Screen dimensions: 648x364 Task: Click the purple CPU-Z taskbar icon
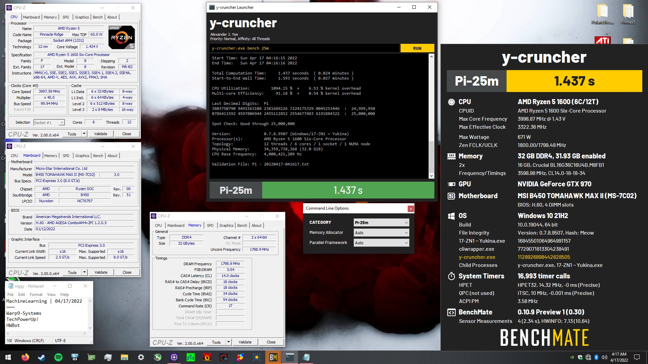174,357
